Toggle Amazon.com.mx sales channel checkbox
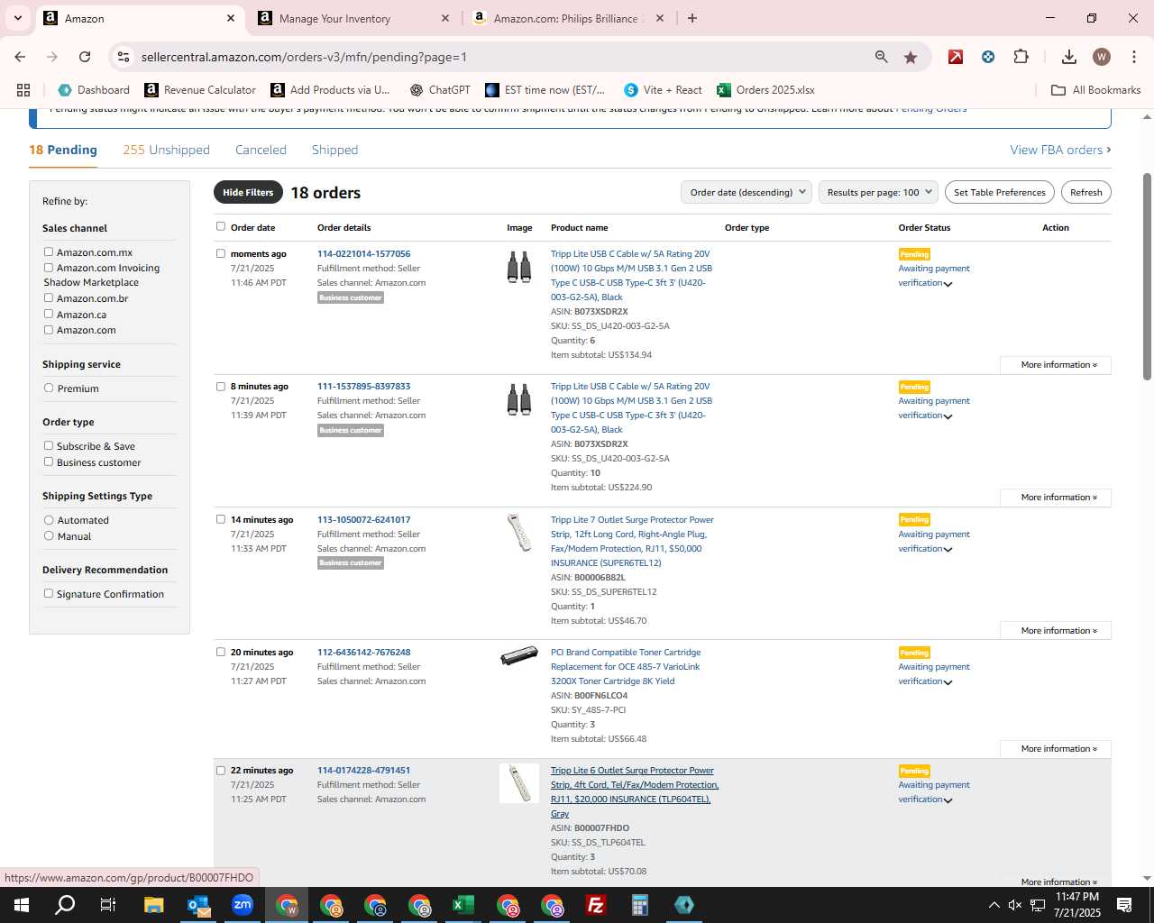 tap(49, 251)
